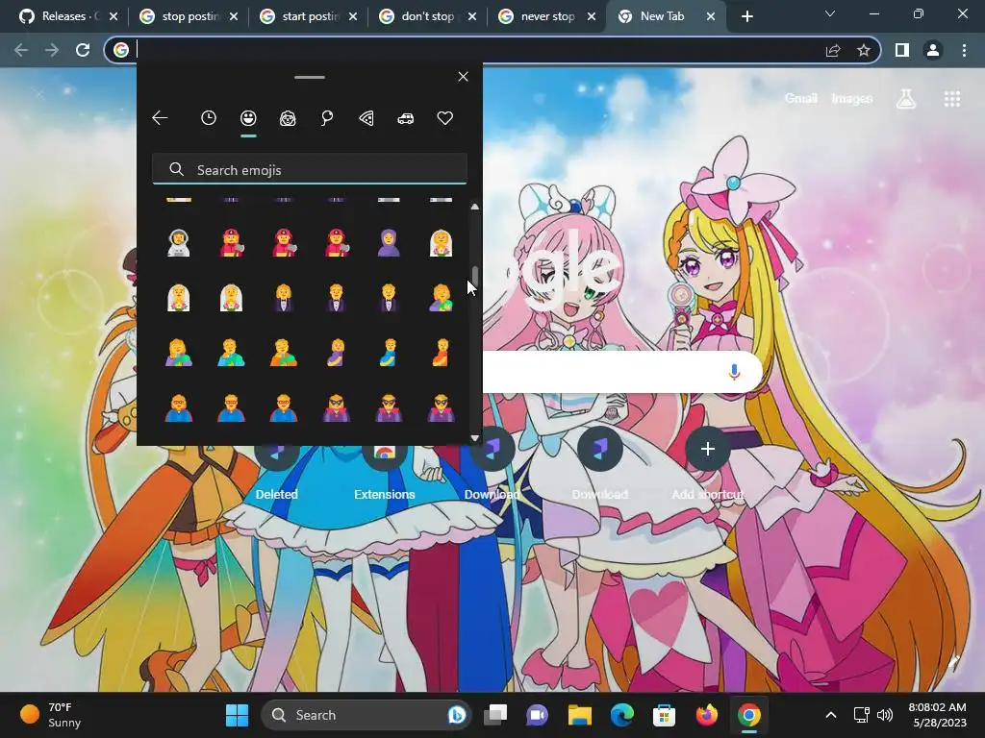The image size is (985, 738).
Task: Click the emoji list scroll up arrow
Action: pyautogui.click(x=475, y=207)
